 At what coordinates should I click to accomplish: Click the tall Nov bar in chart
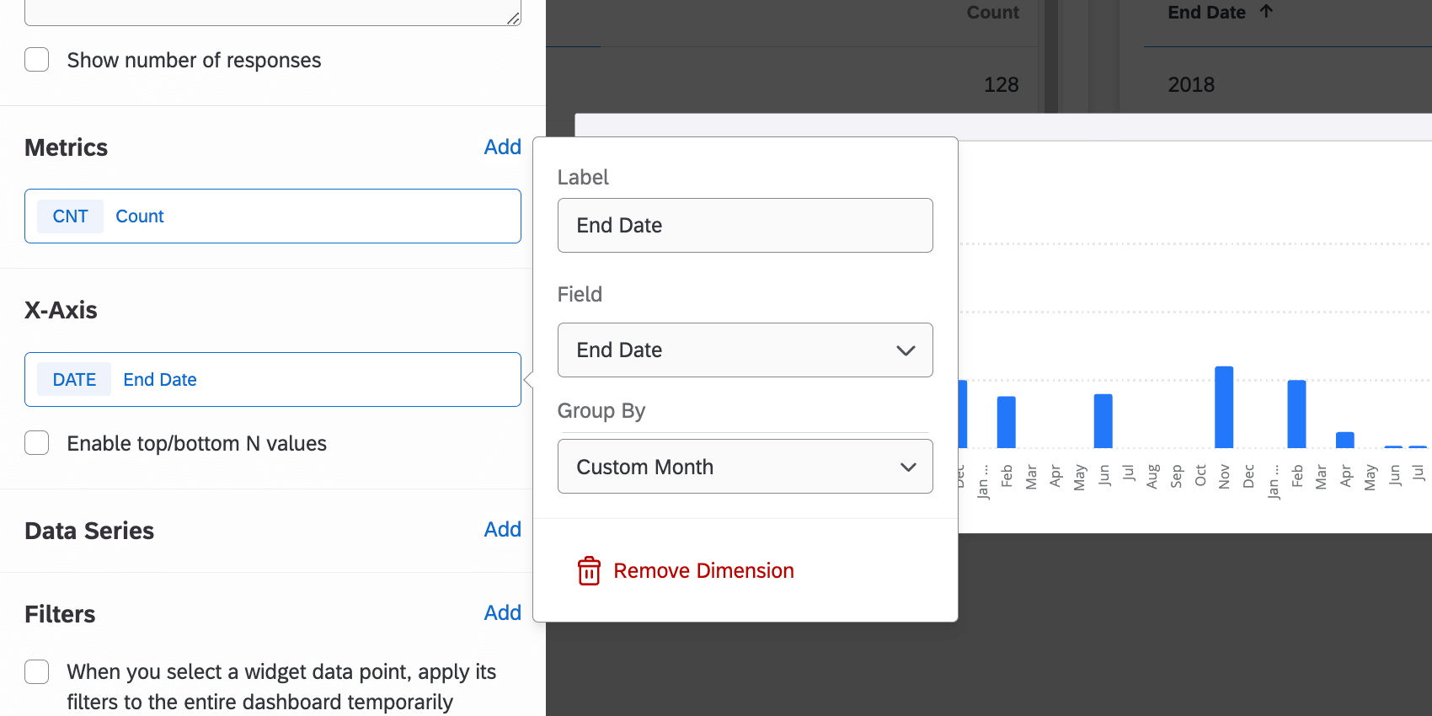1224,407
